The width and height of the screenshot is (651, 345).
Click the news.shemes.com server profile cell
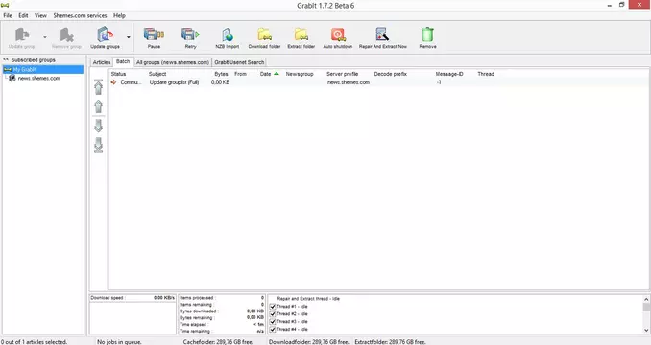[349, 82]
